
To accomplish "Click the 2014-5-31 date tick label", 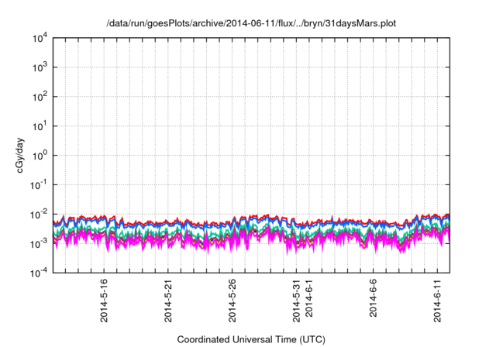I will [296, 302].
